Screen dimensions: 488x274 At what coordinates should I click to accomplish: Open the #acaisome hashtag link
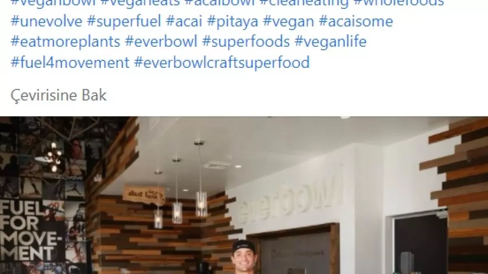(356, 22)
